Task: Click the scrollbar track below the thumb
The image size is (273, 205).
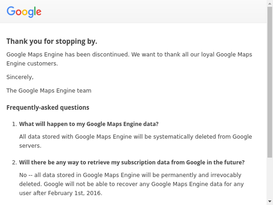Action: click(x=270, y=178)
